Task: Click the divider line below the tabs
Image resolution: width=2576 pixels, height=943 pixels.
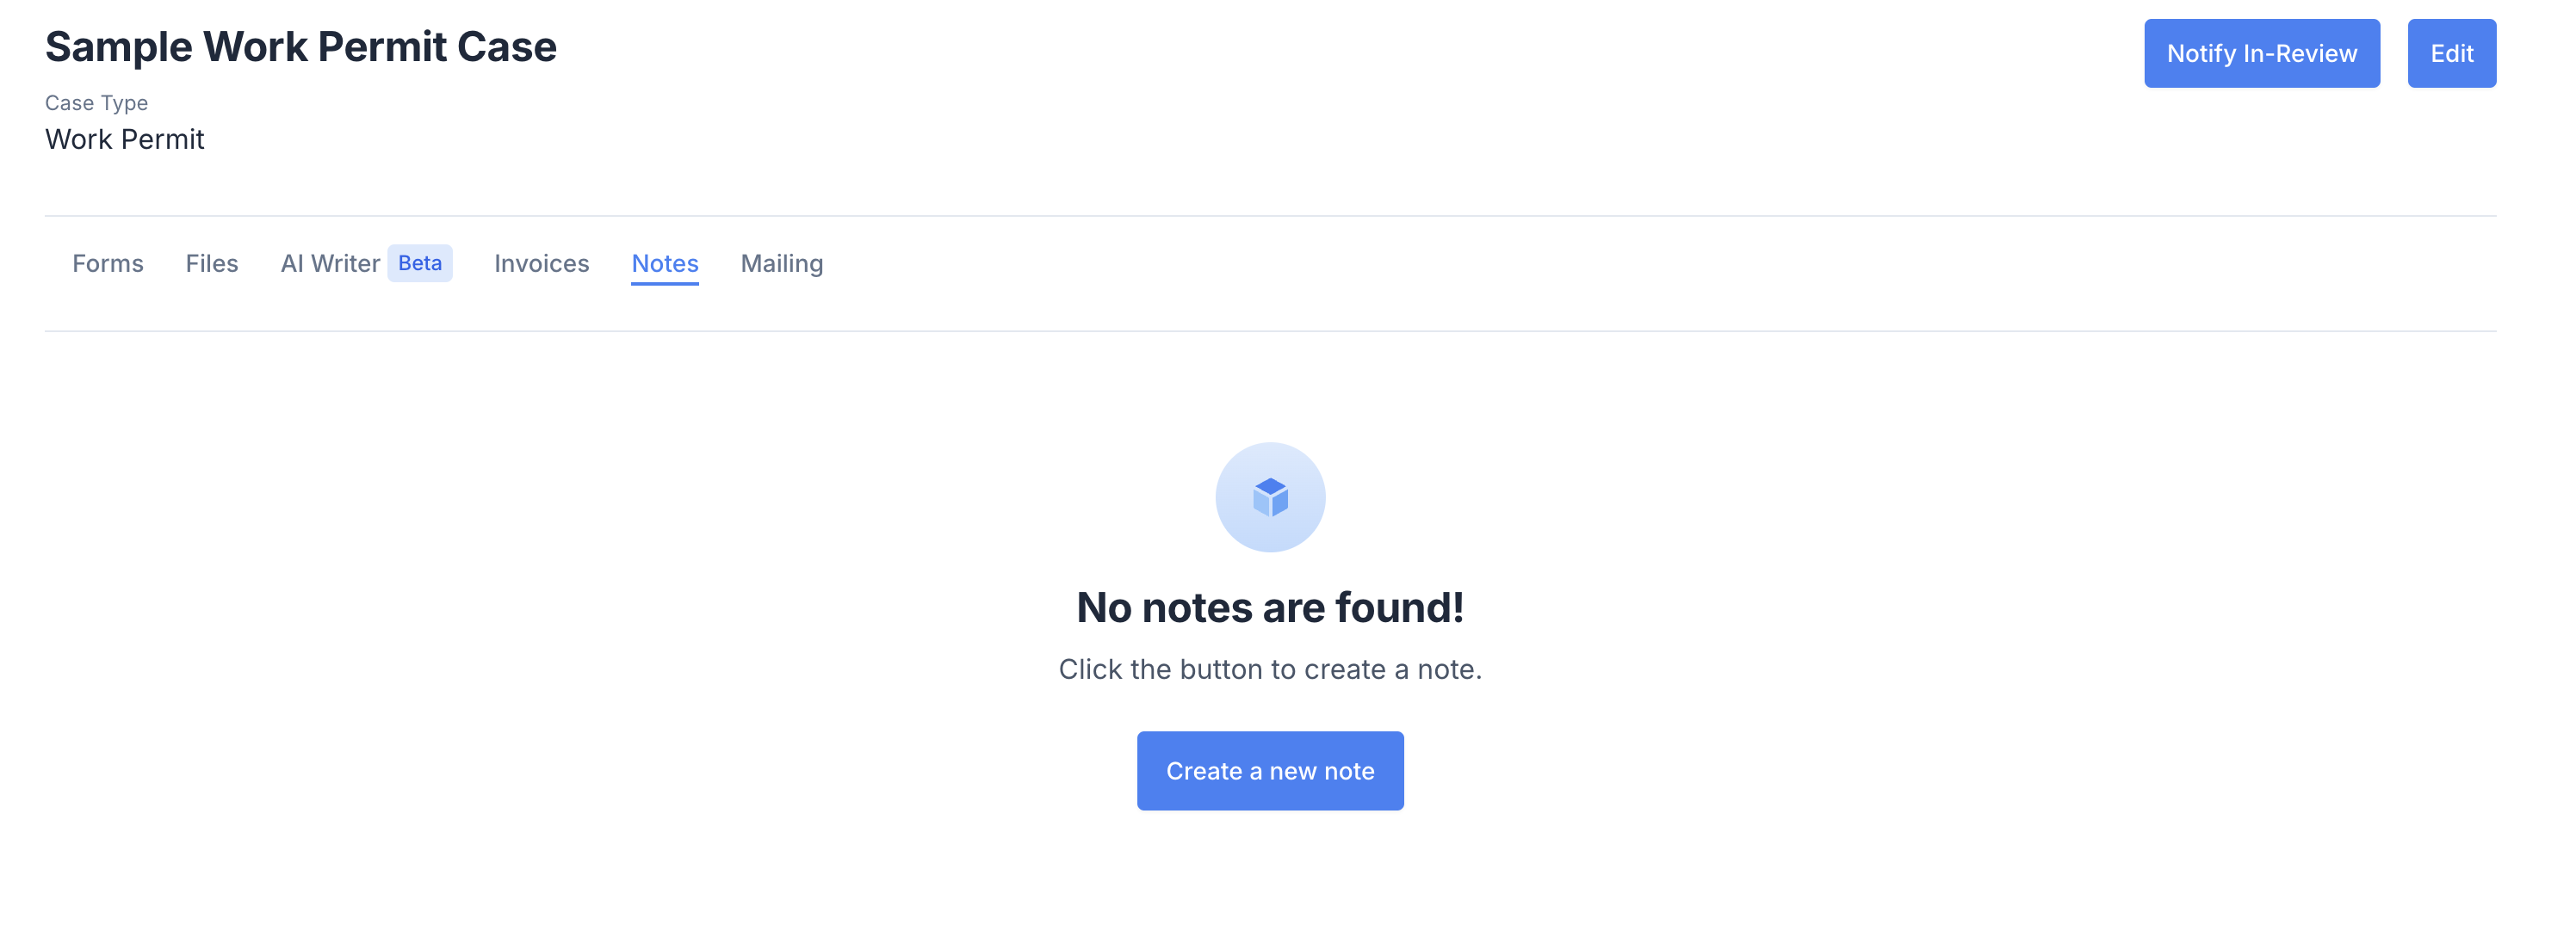Action: (x=1270, y=330)
